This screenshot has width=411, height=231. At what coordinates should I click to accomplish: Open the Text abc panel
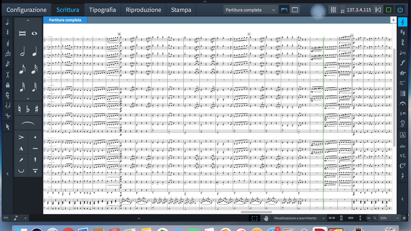403,146
